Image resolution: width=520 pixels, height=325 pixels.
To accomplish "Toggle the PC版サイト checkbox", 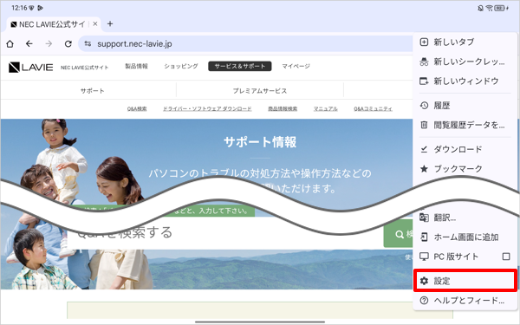I will tap(506, 257).
